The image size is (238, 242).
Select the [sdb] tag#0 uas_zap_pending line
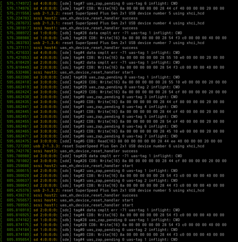click(x=89, y=229)
